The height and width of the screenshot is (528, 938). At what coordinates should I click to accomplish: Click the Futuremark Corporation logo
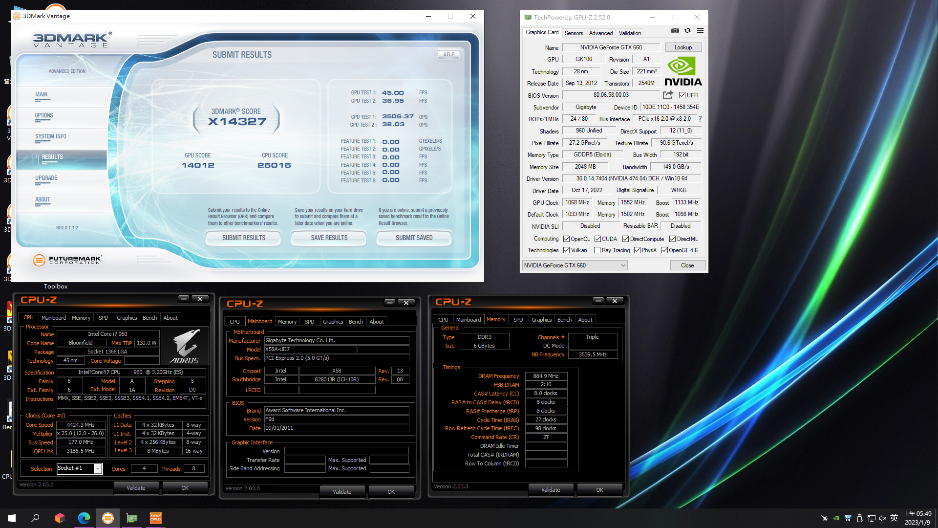[67, 260]
